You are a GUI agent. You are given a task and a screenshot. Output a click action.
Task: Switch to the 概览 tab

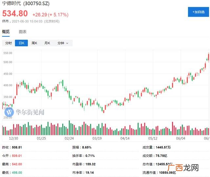click(6, 32)
